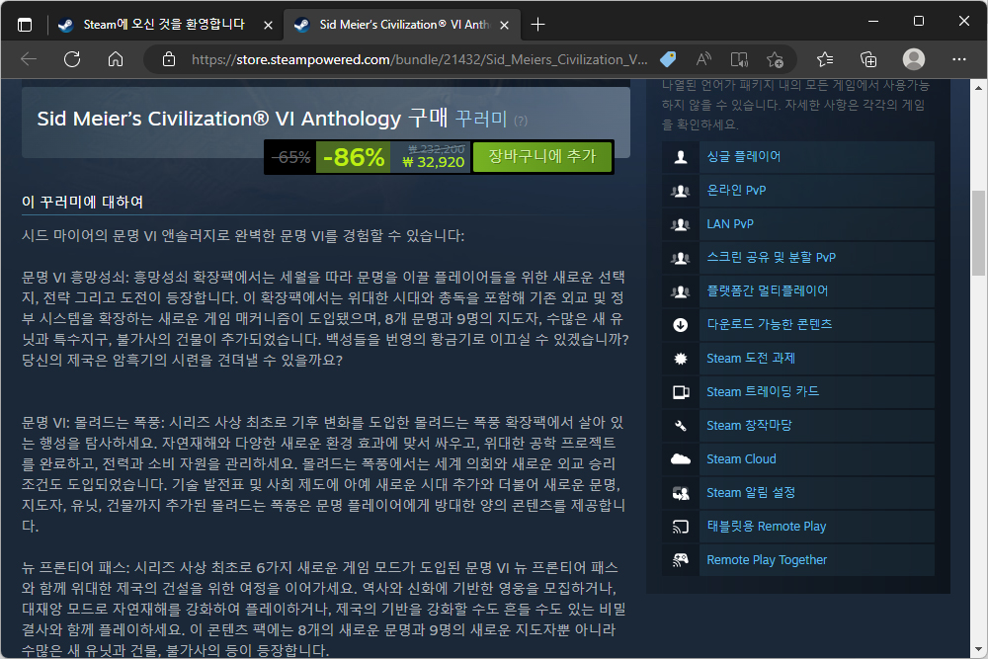Minimize the browser window
The image size is (988, 659).
873,21
